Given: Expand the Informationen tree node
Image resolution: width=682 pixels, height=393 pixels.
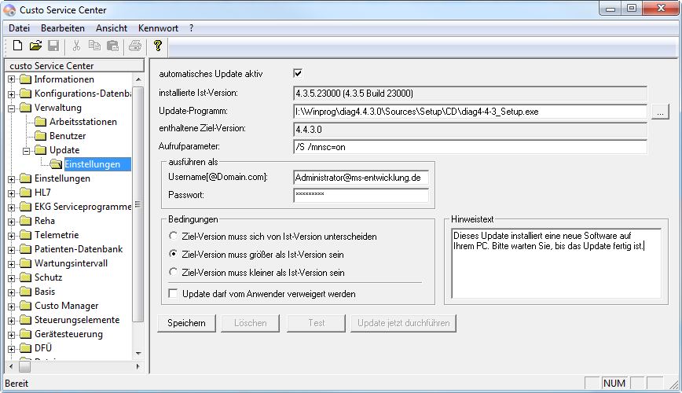Looking at the screenshot, I should click(x=11, y=79).
